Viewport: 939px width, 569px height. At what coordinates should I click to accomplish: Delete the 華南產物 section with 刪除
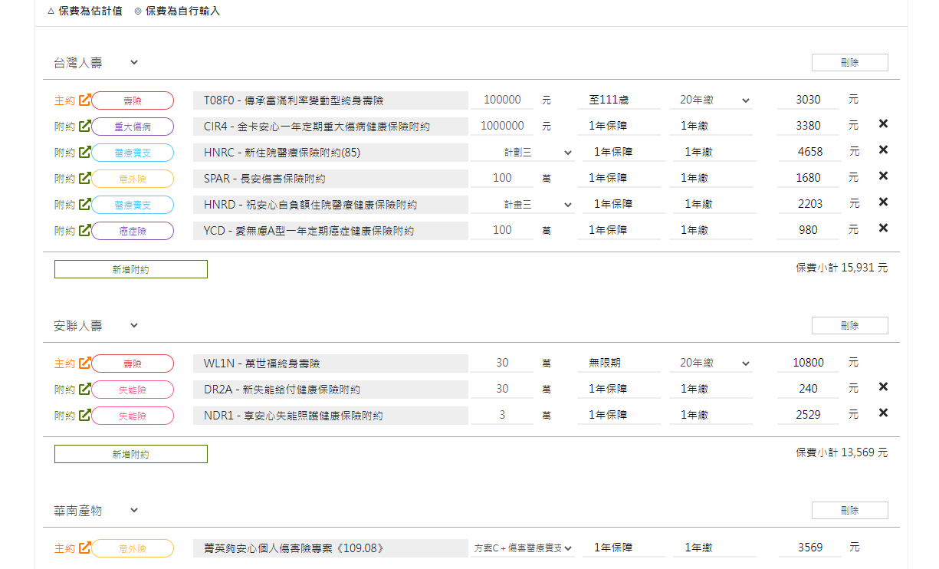pos(849,511)
